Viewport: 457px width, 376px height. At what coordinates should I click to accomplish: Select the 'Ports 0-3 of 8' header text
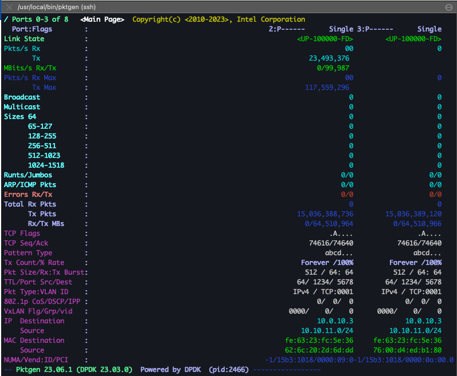(x=40, y=19)
